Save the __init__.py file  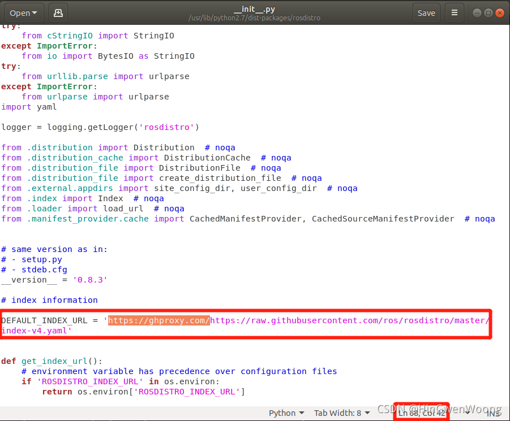pyautogui.click(x=426, y=13)
